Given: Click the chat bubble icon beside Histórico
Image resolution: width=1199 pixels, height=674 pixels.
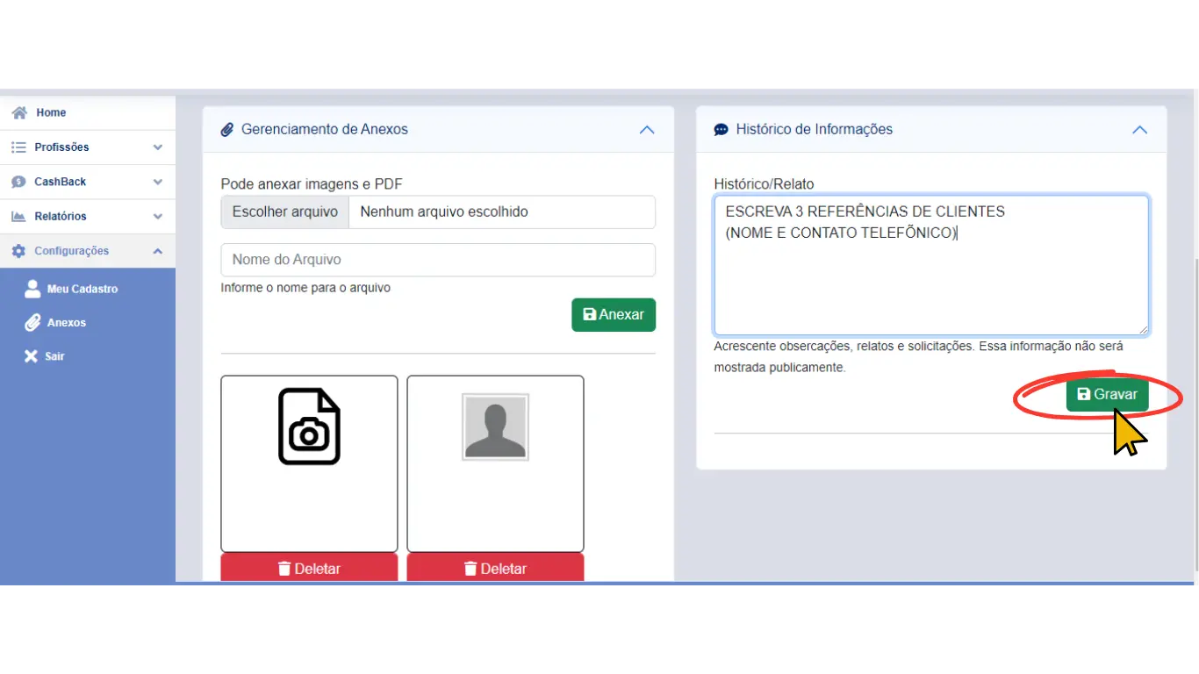Looking at the screenshot, I should [721, 130].
